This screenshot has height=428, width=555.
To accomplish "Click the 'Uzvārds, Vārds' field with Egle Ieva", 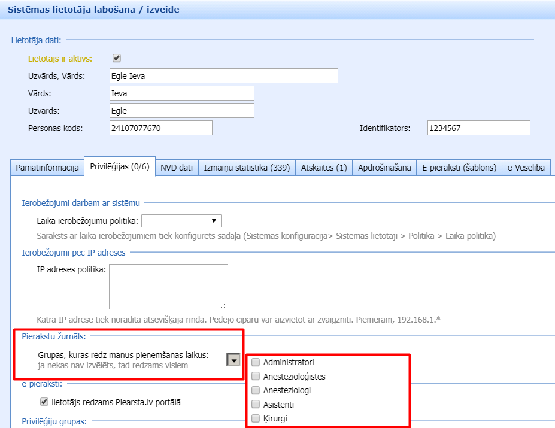I will point(223,76).
